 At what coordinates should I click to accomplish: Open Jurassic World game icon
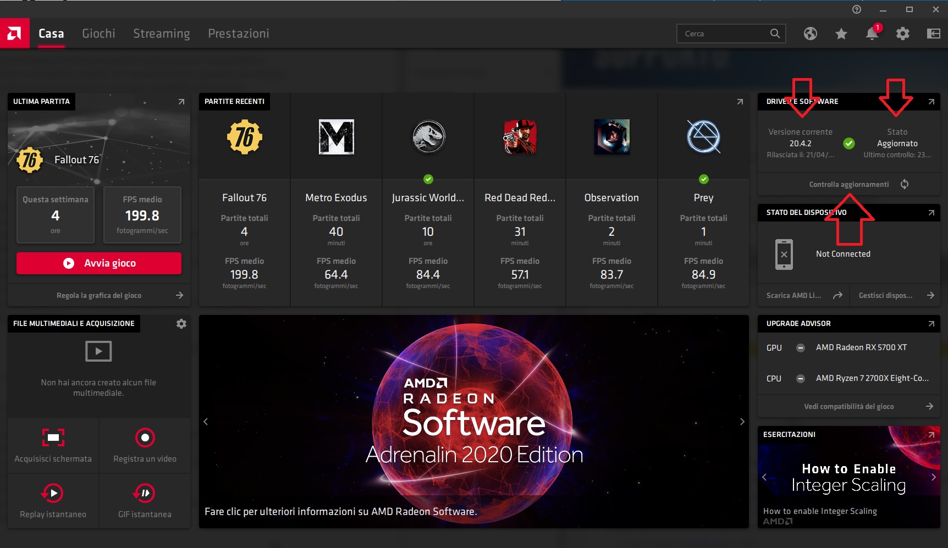428,137
